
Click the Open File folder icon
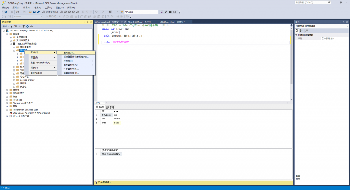click(30, 12)
